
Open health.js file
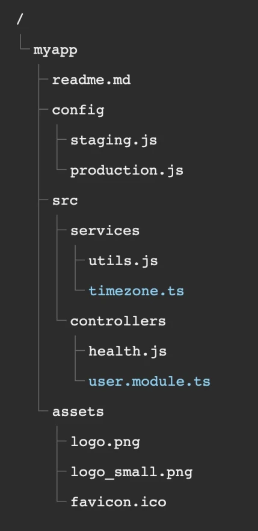click(127, 351)
